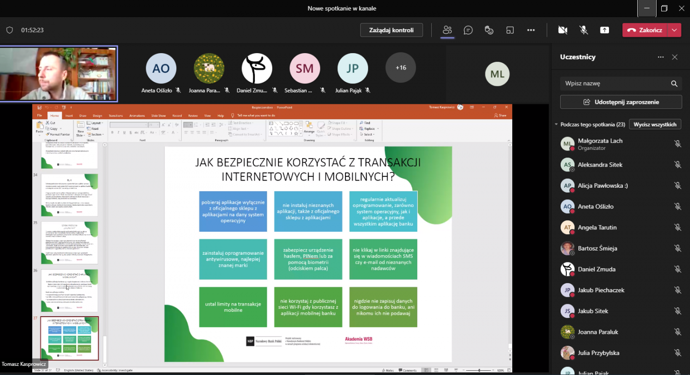Switch to the Review ribbon tab
This screenshot has width=690, height=375.
(193, 115)
